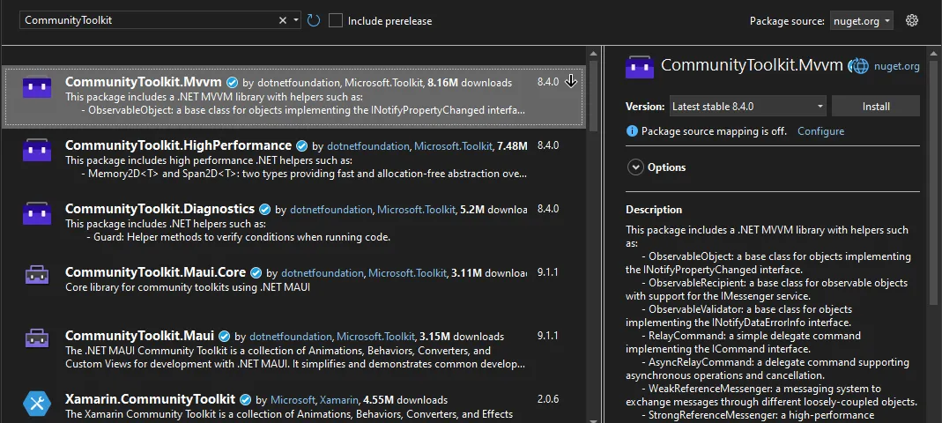Viewport: 942px width, 423px height.
Task: Open the Configure link for source mapping
Action: pyautogui.click(x=820, y=131)
